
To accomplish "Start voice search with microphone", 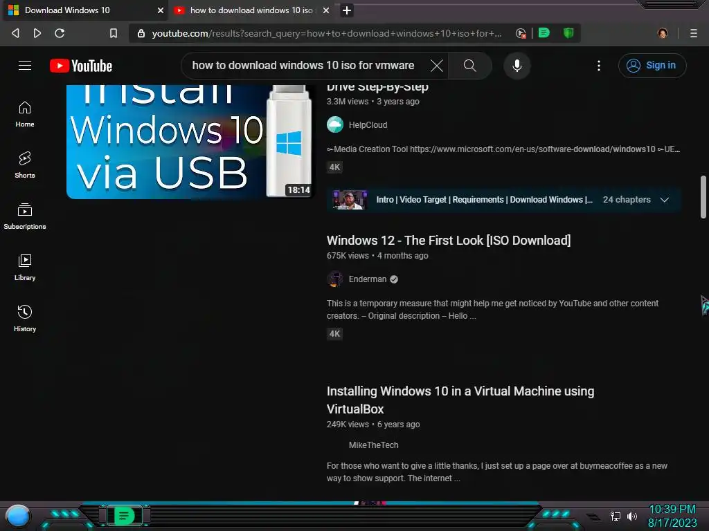I will point(517,66).
